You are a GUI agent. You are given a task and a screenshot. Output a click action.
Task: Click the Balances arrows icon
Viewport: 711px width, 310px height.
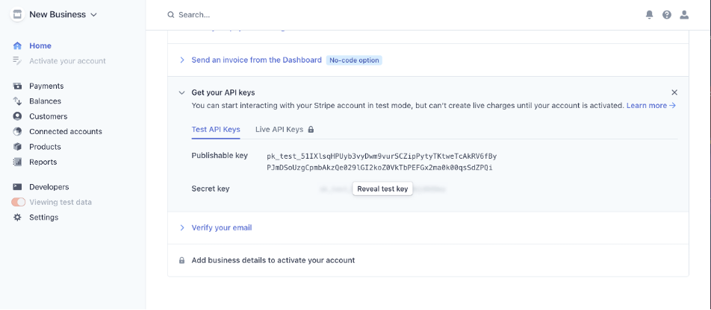point(17,101)
